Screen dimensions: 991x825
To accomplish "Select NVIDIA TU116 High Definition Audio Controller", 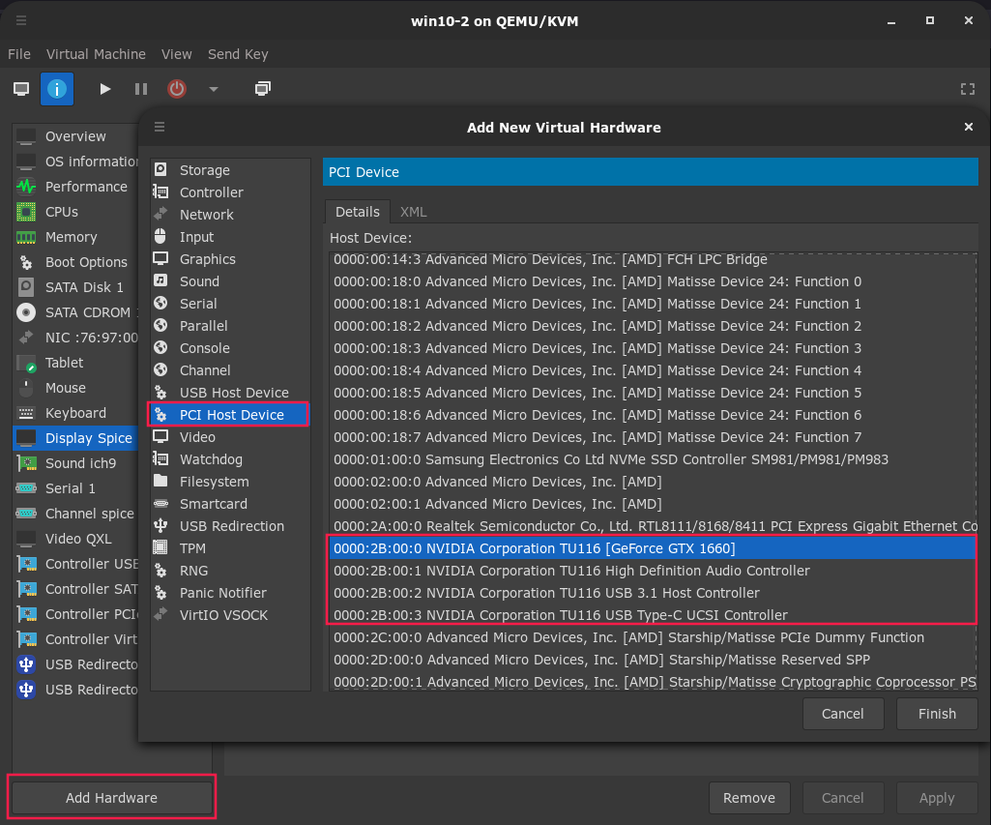I will click(653, 571).
